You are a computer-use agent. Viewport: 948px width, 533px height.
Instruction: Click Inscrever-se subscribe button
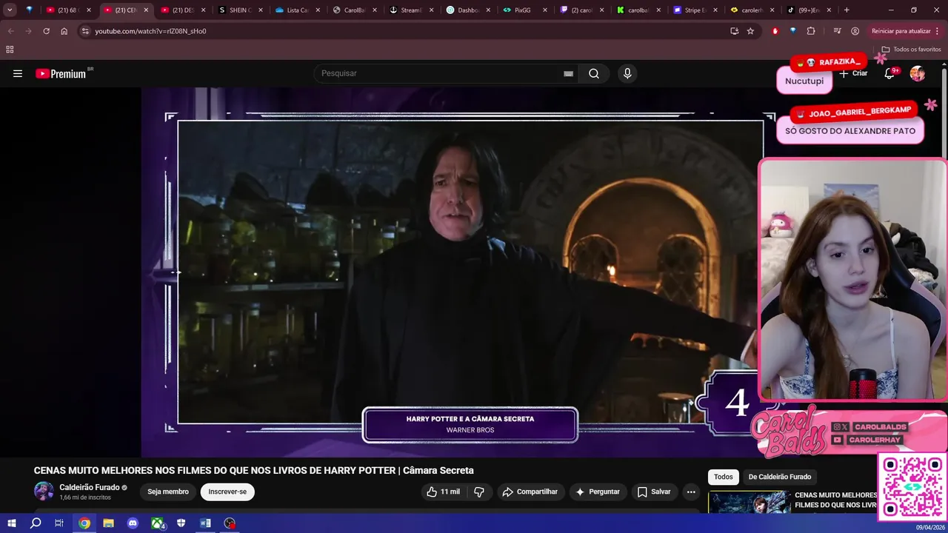[x=227, y=492]
